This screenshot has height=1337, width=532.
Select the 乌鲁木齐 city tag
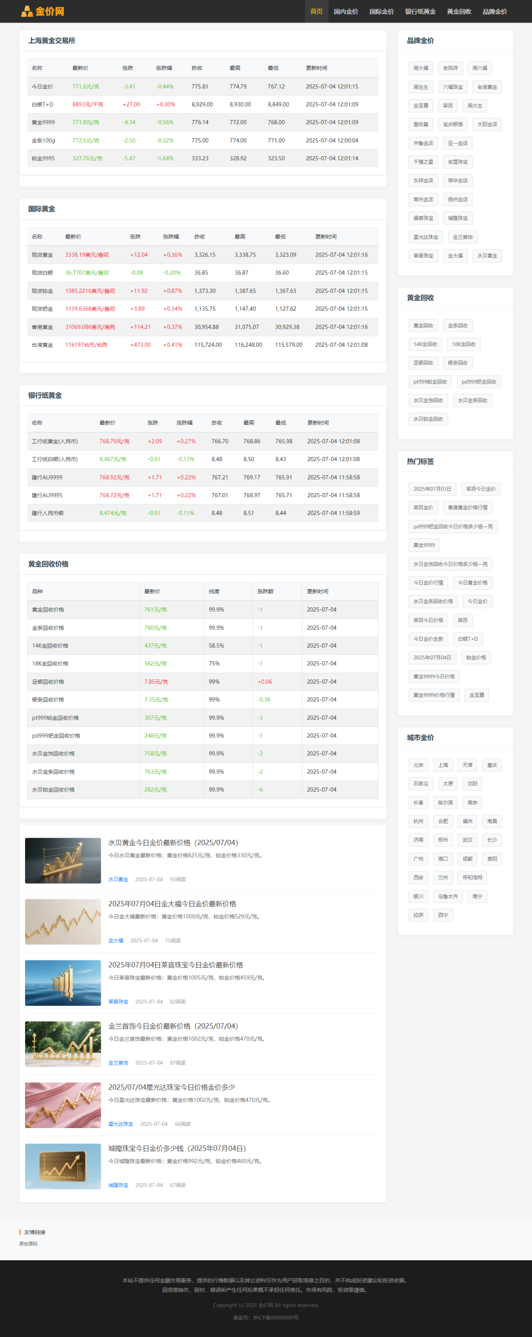click(x=447, y=897)
